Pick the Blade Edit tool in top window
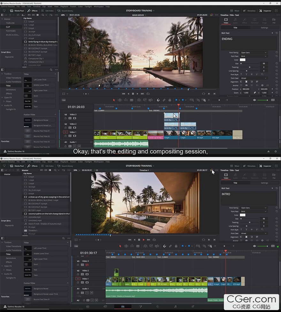 click(132, 100)
